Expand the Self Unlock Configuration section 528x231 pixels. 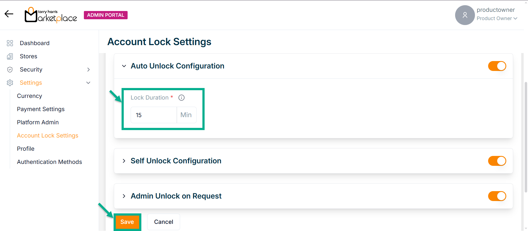tap(124, 161)
